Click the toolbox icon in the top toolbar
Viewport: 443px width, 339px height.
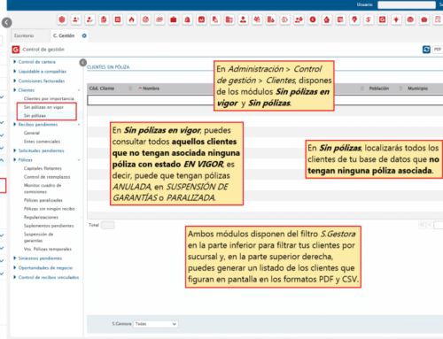[x=424, y=19]
